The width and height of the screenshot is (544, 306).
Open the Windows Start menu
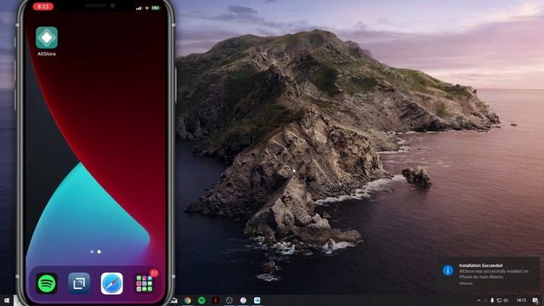[x=7, y=300]
